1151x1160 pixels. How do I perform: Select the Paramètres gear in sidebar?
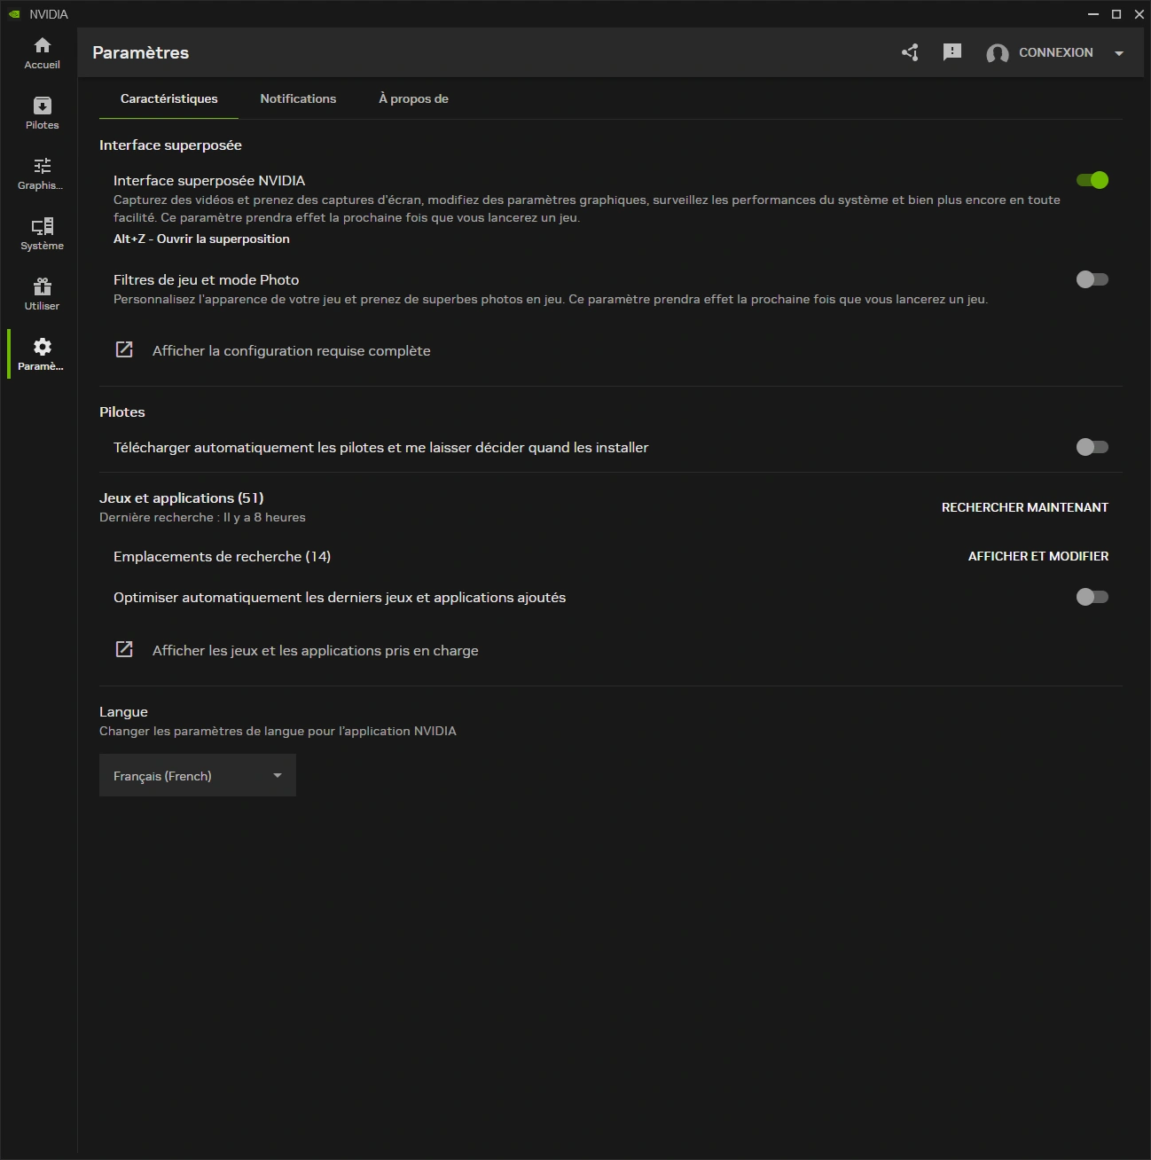[42, 355]
